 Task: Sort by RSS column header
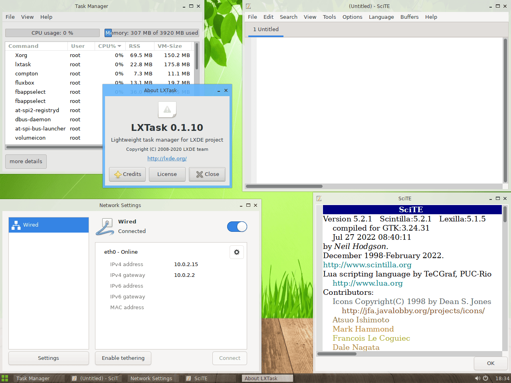pos(139,46)
